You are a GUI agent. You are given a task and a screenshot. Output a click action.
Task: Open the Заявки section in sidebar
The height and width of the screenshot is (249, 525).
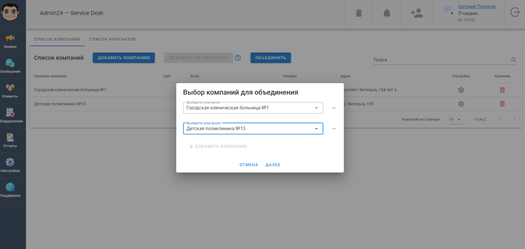(10, 41)
